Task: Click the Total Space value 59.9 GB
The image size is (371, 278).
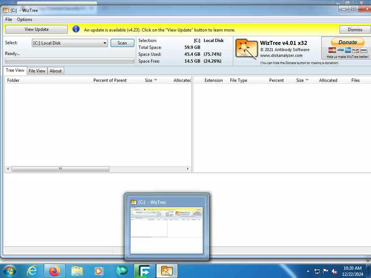Action: (x=192, y=47)
